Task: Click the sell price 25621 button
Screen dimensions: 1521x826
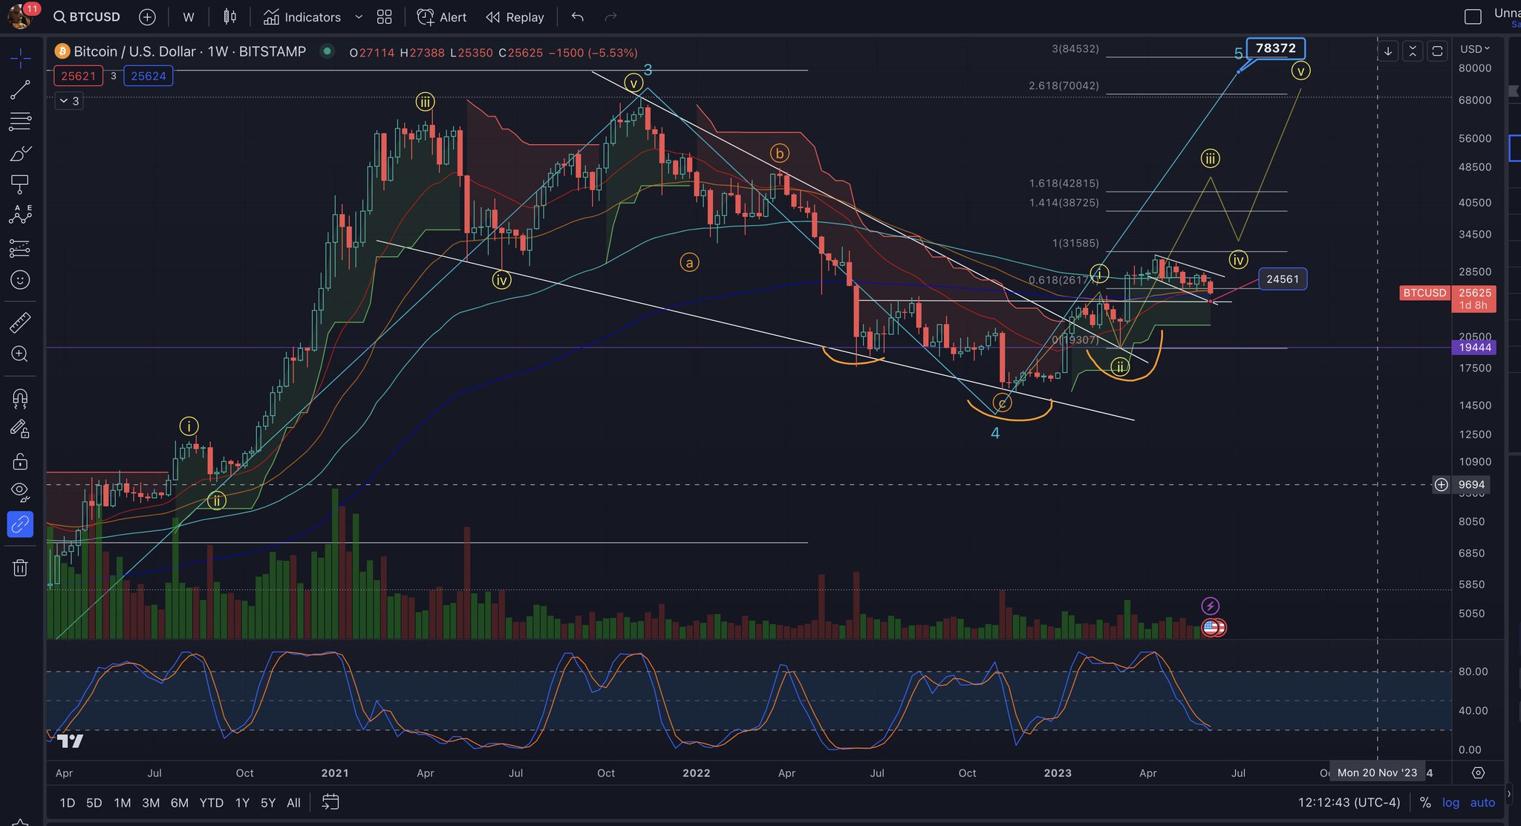Action: [x=79, y=76]
